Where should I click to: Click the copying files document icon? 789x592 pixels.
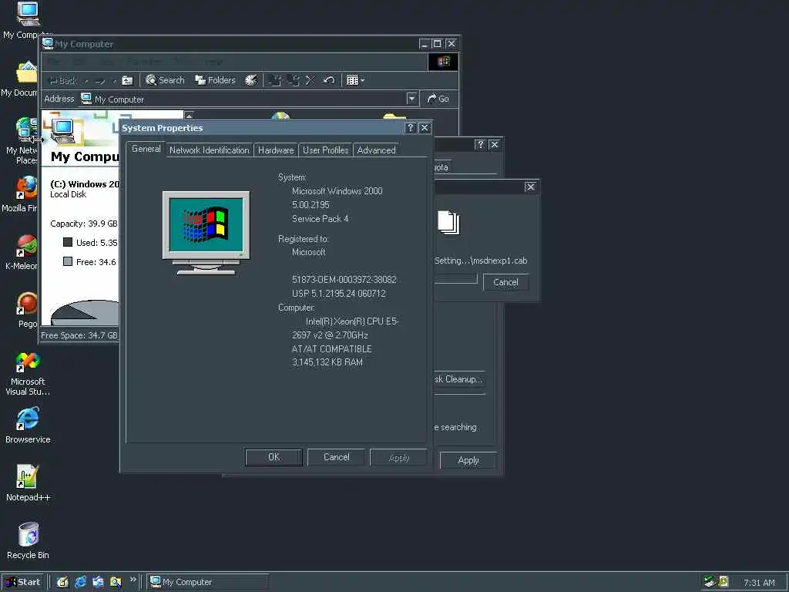(448, 223)
